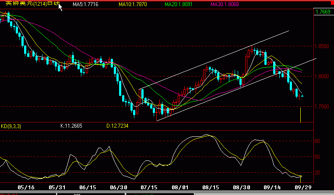The image size is (334, 195).
Task: Click the KD axis level 50
Action: tap(317, 157)
